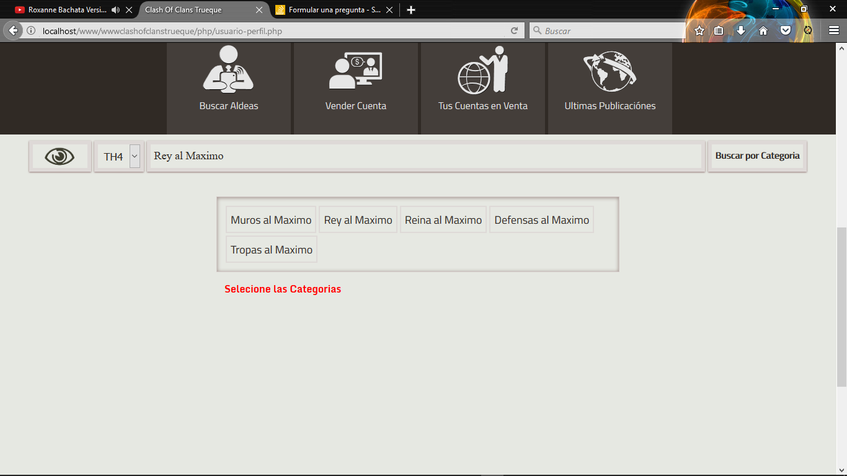Click the extension icon beside Pocket
The width and height of the screenshot is (847, 476).
click(808, 30)
